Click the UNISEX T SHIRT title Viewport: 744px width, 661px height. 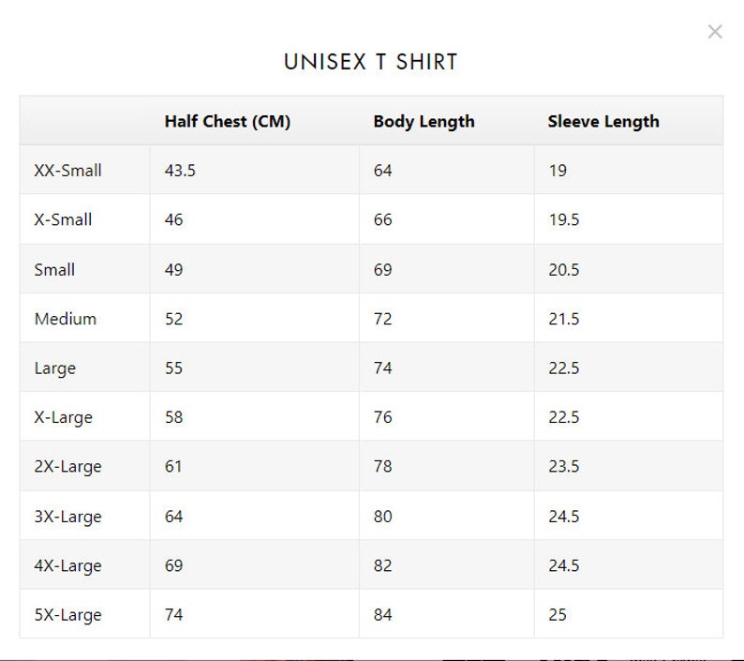pos(370,62)
